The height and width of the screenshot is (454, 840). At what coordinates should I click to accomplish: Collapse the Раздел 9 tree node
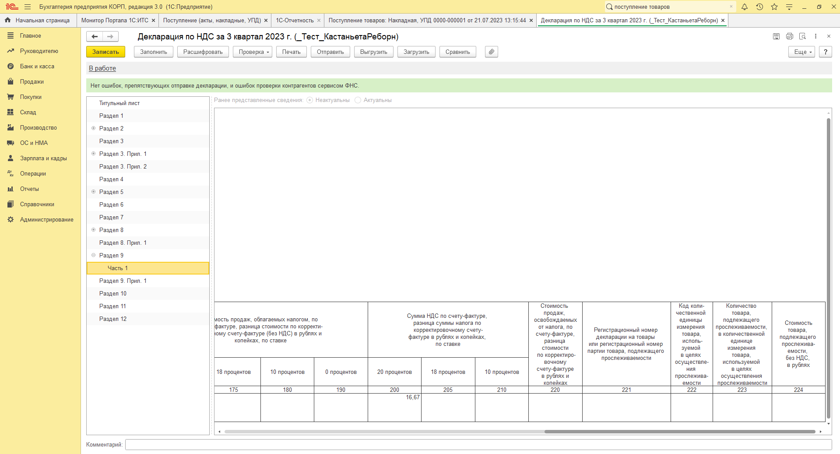point(93,255)
